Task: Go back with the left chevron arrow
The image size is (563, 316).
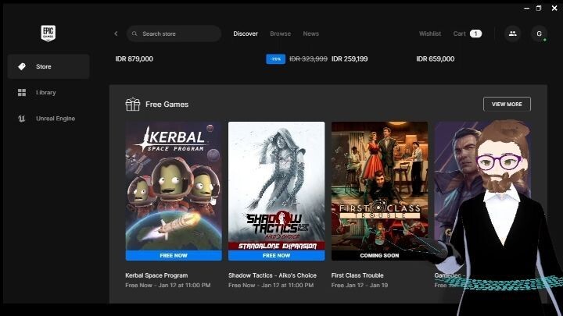Action: click(116, 34)
